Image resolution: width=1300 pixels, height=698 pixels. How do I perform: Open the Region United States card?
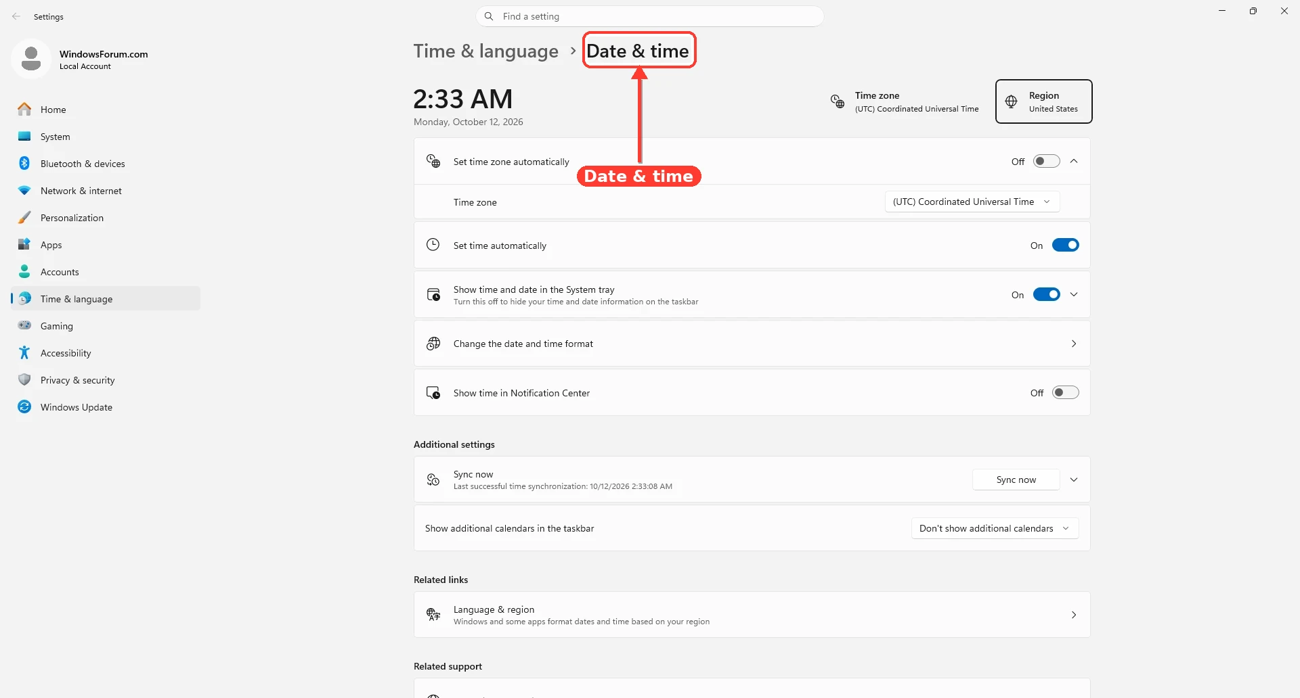(x=1043, y=101)
